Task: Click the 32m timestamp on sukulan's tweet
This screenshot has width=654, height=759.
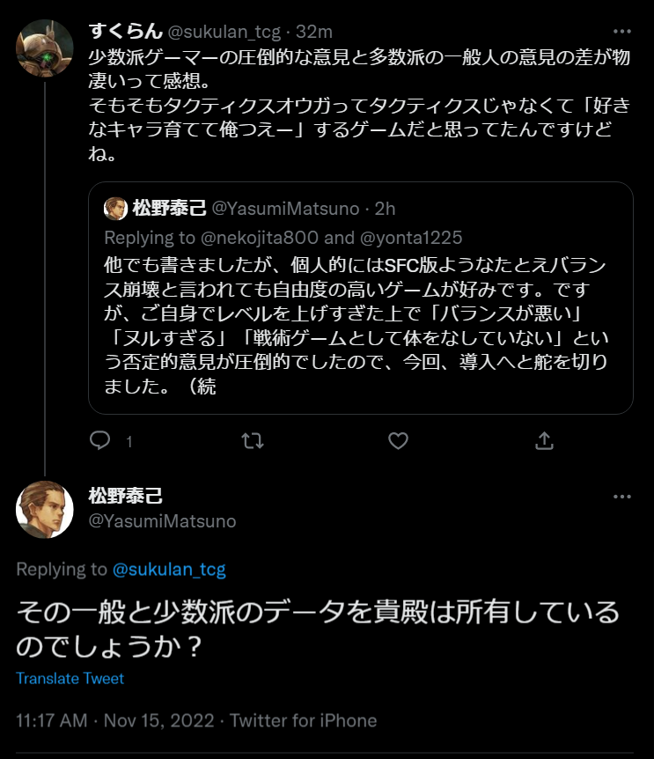Action: (313, 33)
